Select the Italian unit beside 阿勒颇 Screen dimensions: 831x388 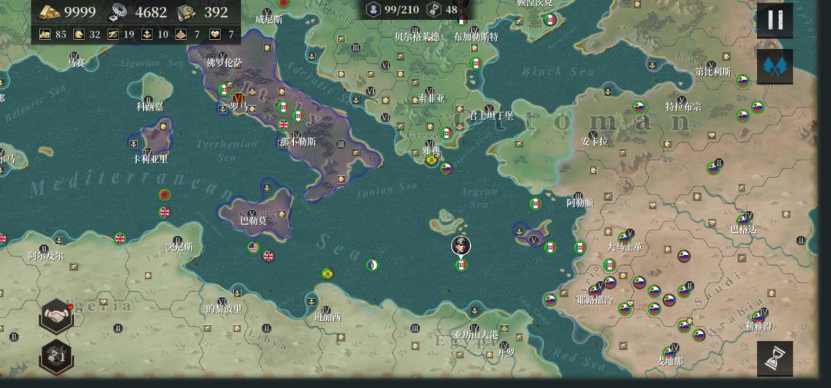click(536, 204)
